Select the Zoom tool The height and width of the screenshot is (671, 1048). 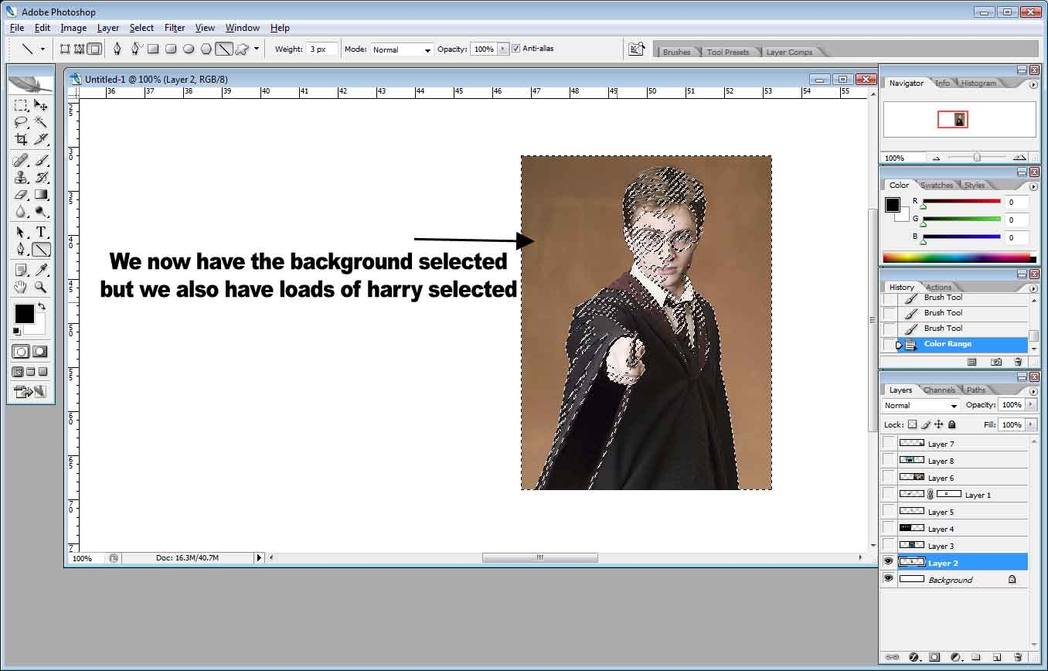pos(41,288)
